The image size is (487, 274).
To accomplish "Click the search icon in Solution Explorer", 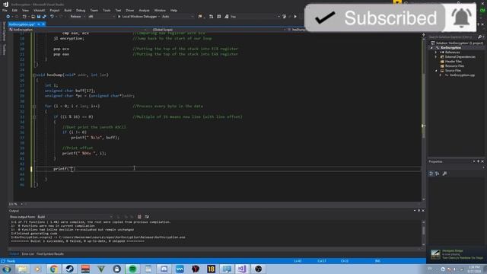I will coord(479,37).
